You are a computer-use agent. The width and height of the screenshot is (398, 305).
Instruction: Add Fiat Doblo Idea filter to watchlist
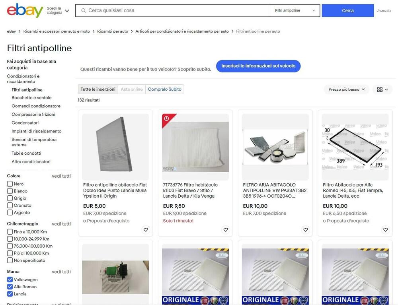pos(146,230)
